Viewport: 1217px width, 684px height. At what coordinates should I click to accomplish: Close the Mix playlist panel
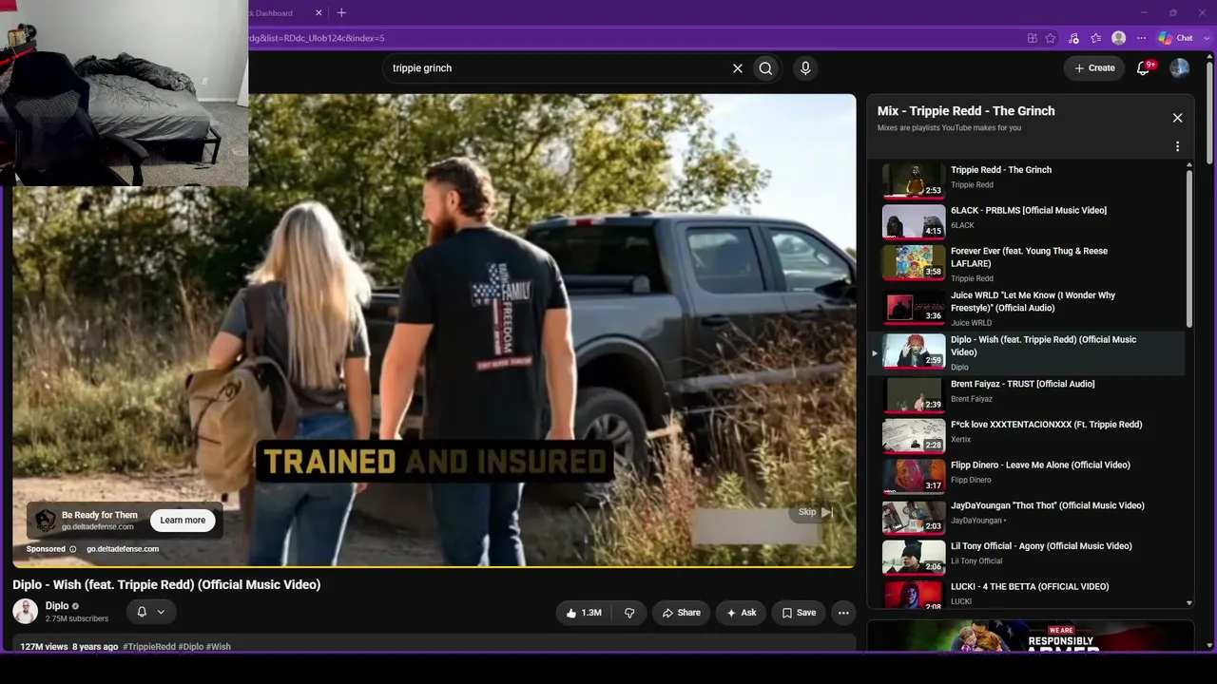(1177, 118)
